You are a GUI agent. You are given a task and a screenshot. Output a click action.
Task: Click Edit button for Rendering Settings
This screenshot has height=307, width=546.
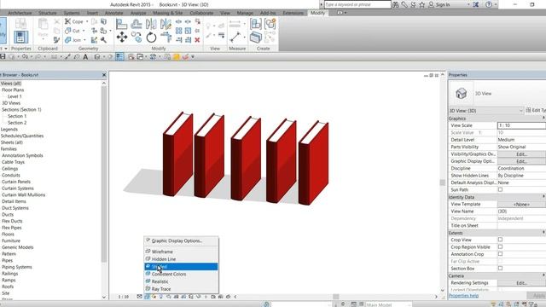pos(521,283)
